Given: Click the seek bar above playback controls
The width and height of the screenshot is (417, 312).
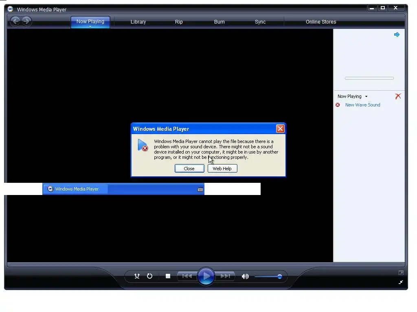Looking at the screenshot, I should click(206, 264).
